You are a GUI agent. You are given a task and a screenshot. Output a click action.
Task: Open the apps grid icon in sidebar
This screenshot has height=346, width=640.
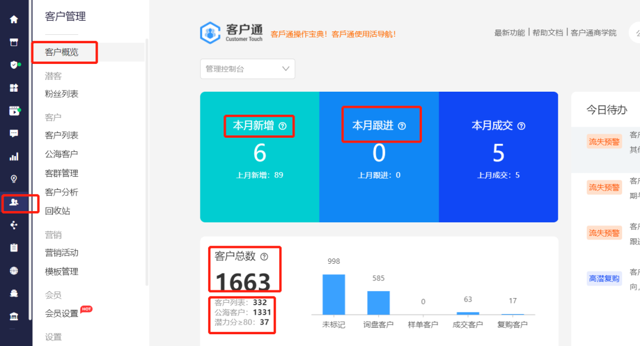[x=13, y=88]
